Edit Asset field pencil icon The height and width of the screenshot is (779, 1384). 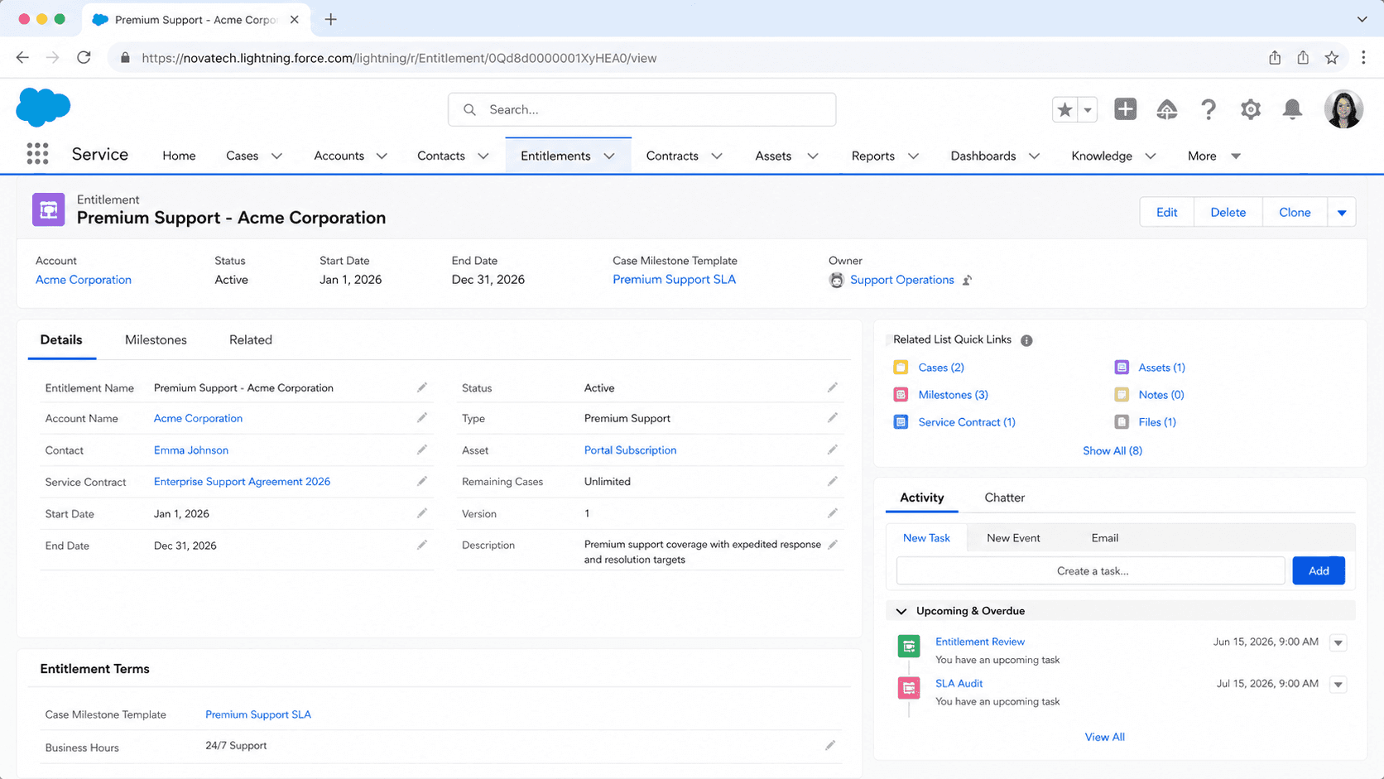[833, 450]
